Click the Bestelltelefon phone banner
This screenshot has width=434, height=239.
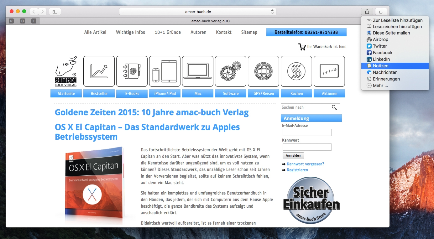[306, 32]
